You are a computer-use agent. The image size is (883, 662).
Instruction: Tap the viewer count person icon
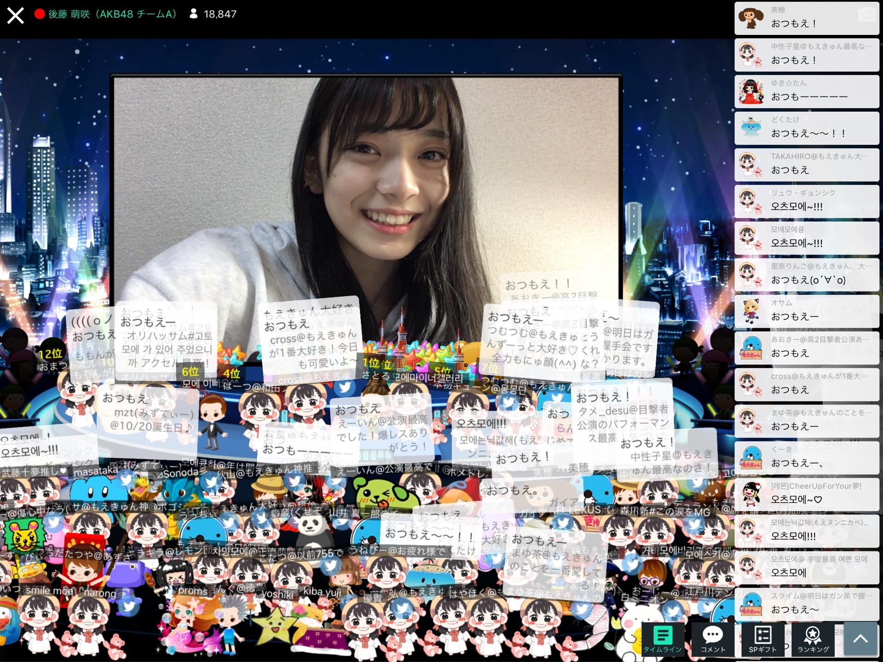[x=194, y=14]
